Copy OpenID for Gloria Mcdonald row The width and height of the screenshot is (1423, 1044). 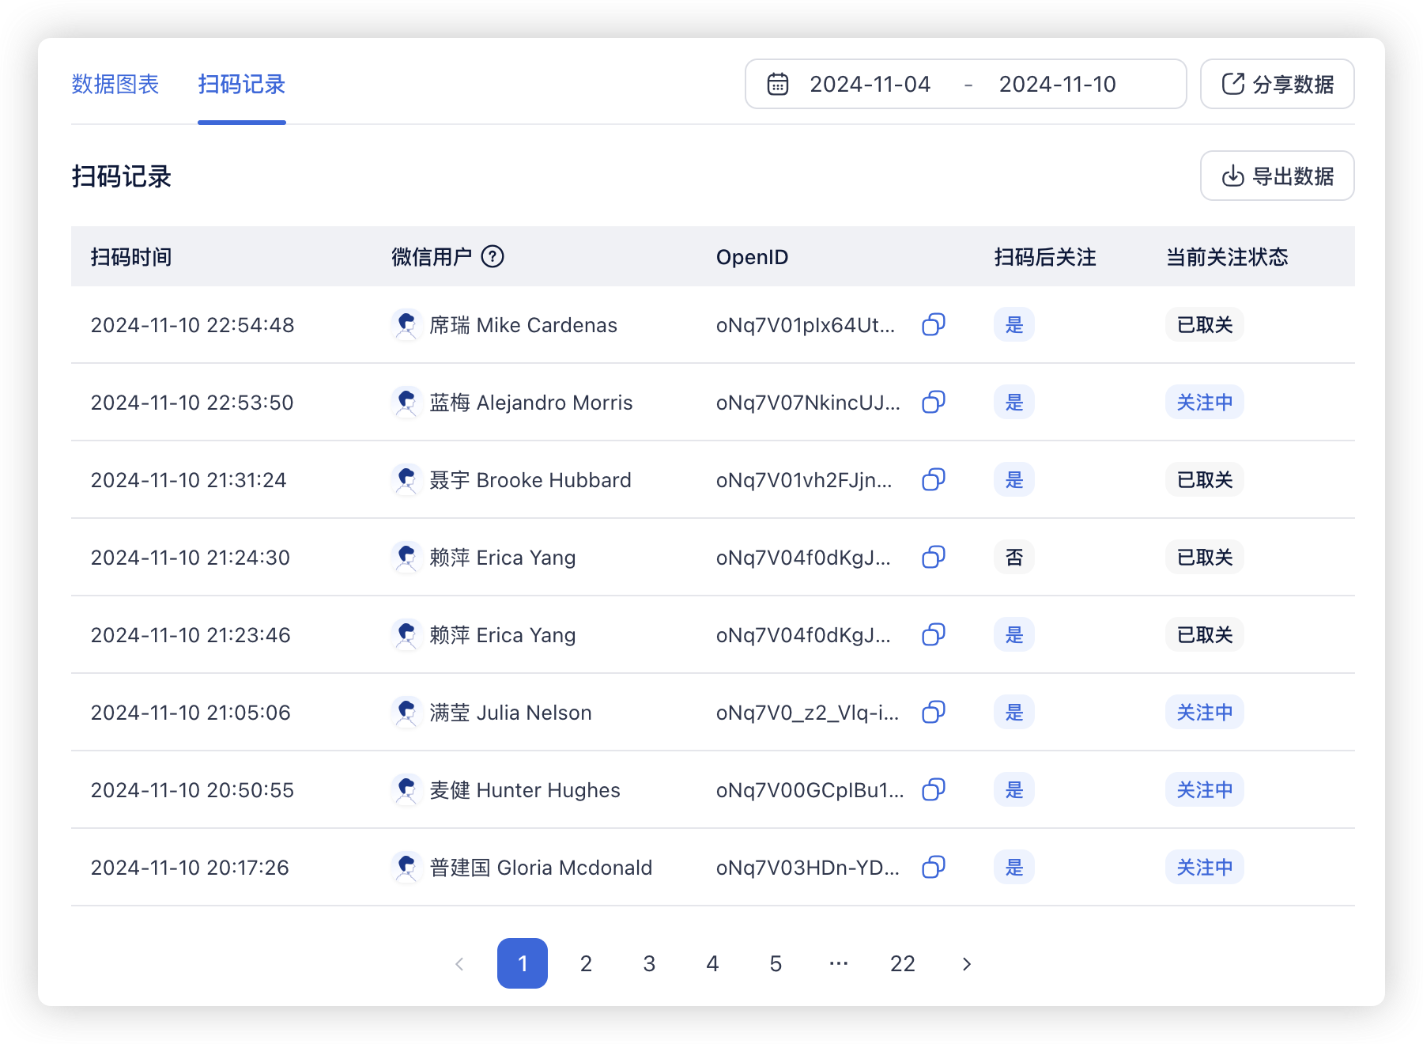(934, 867)
